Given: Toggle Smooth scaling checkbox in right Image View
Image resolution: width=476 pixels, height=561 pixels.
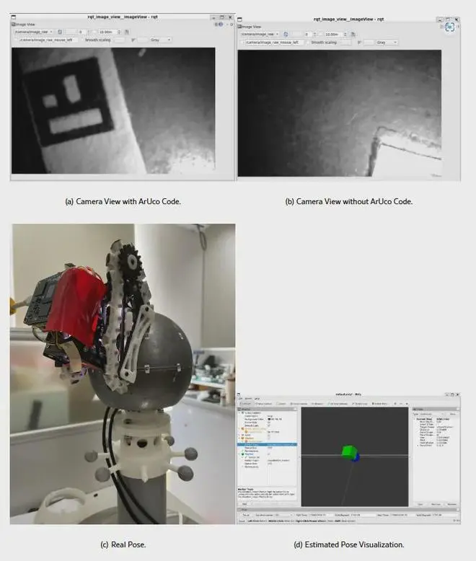Looking at the screenshot, I should (308, 42).
